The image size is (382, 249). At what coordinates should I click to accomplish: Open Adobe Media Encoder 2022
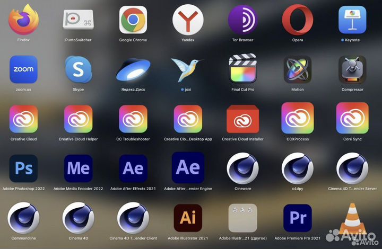[x=78, y=168]
